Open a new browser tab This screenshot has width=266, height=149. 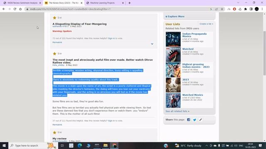click(x=129, y=3)
